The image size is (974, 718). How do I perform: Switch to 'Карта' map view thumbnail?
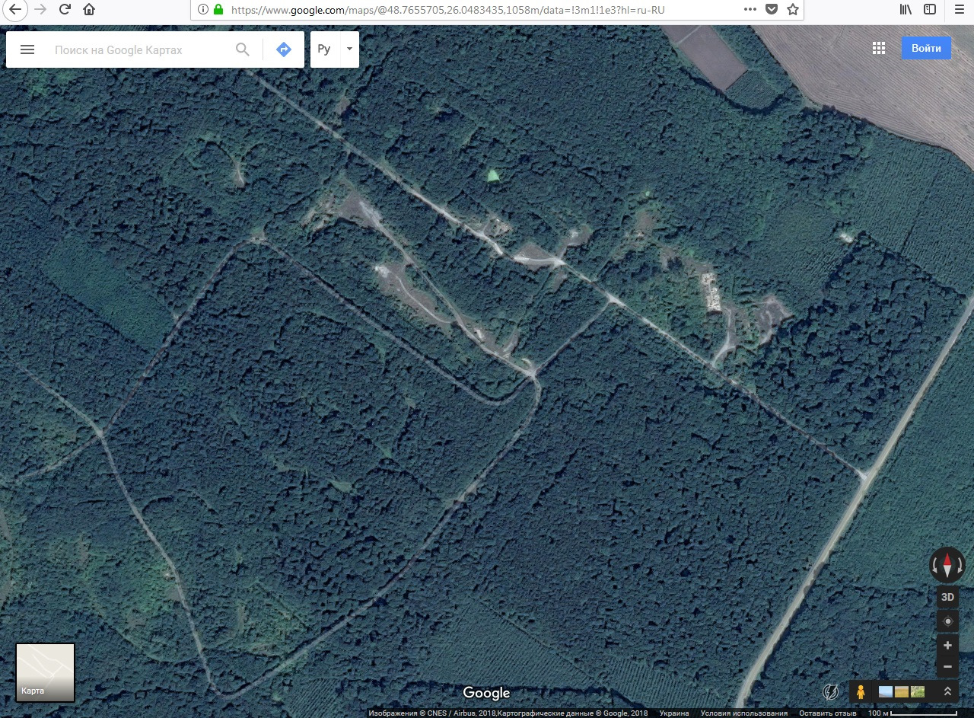(46, 672)
